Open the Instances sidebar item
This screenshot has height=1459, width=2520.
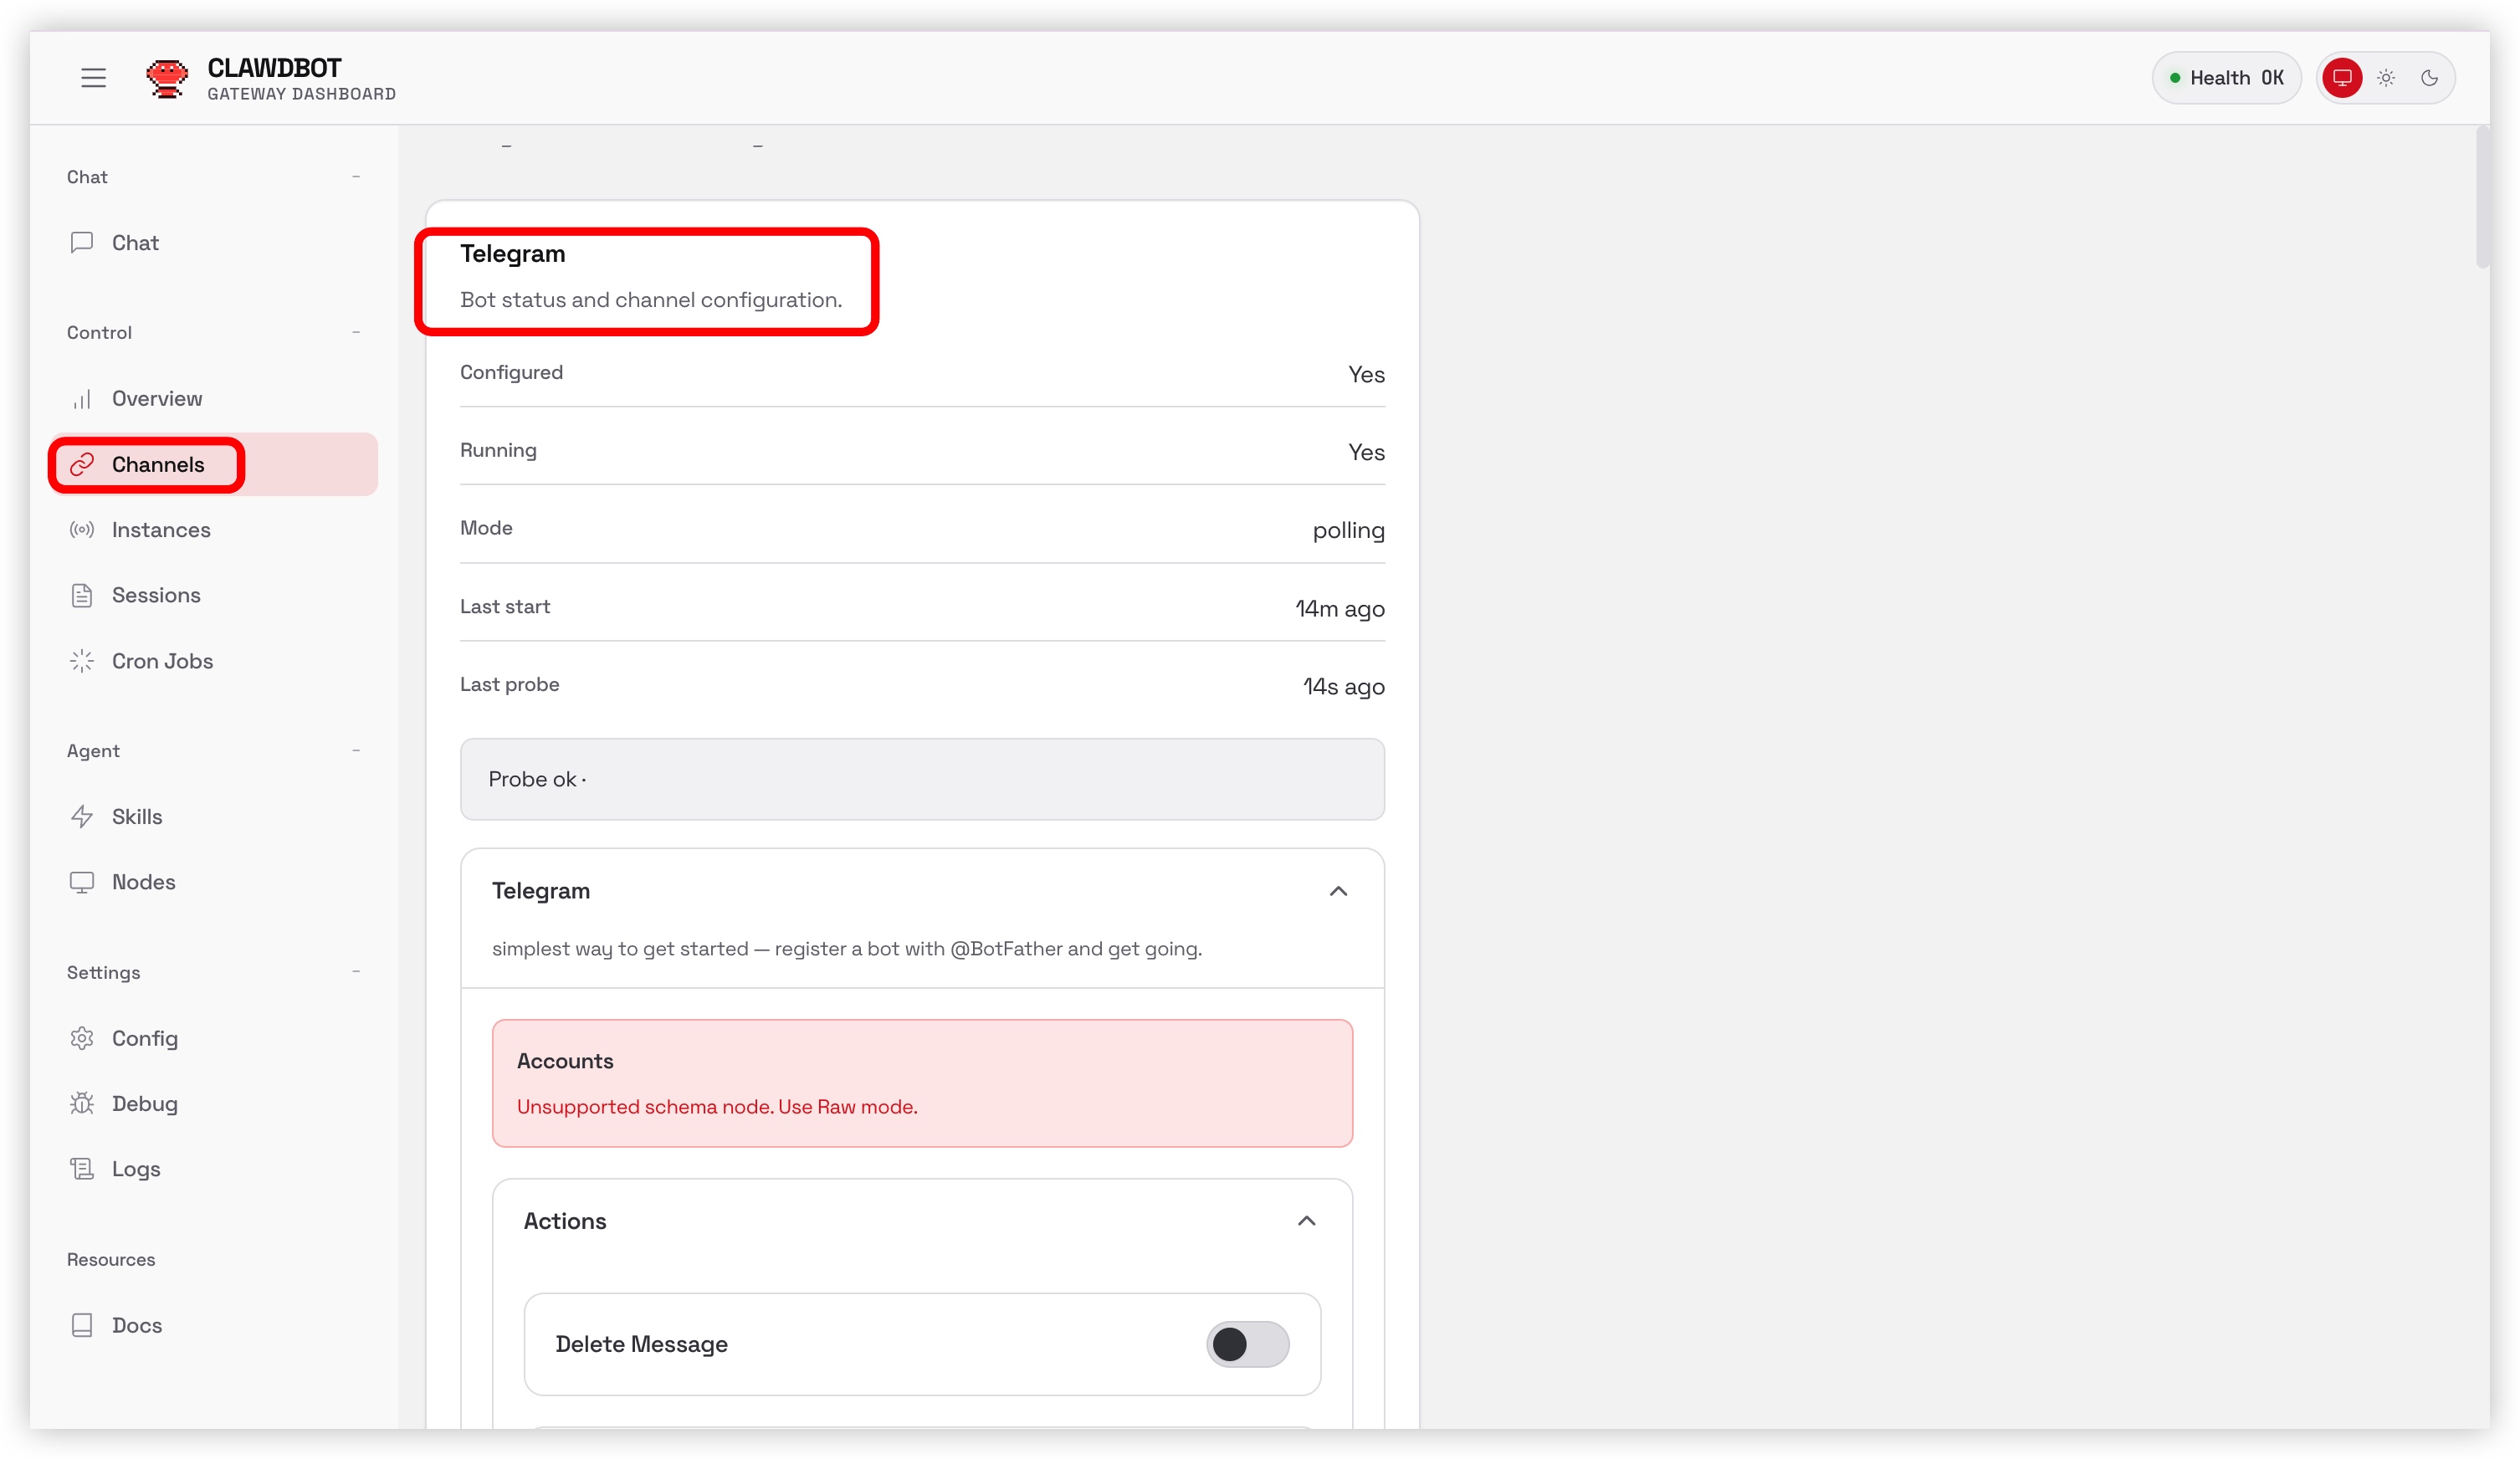tap(161, 530)
